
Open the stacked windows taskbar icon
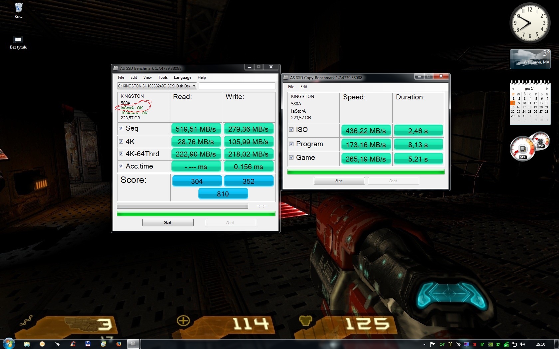(x=103, y=344)
